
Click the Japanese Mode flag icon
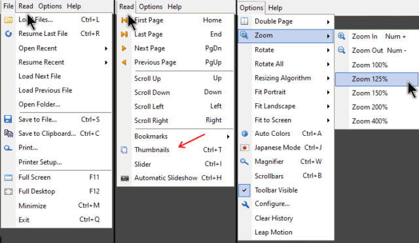(245, 148)
